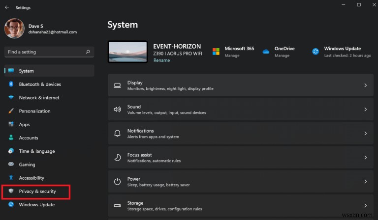Click the Windows Update sync icon at top

tap(315, 52)
